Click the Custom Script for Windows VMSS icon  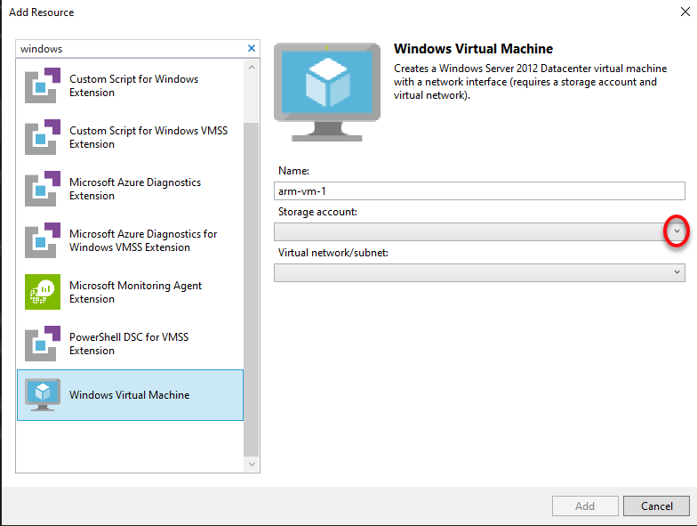(x=43, y=137)
